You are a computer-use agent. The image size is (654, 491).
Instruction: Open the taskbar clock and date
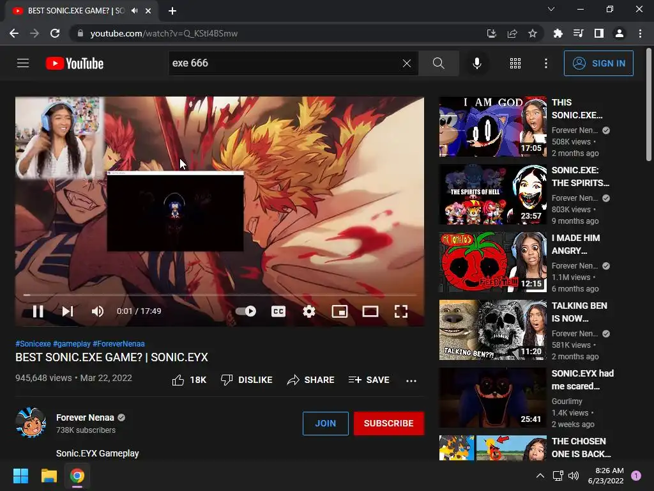[x=605, y=476]
